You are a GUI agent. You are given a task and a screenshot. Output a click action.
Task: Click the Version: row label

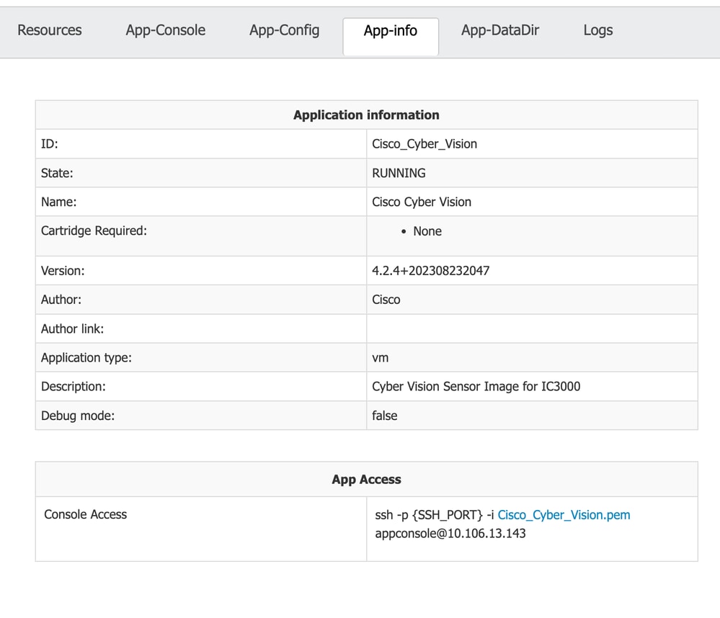[x=63, y=271]
